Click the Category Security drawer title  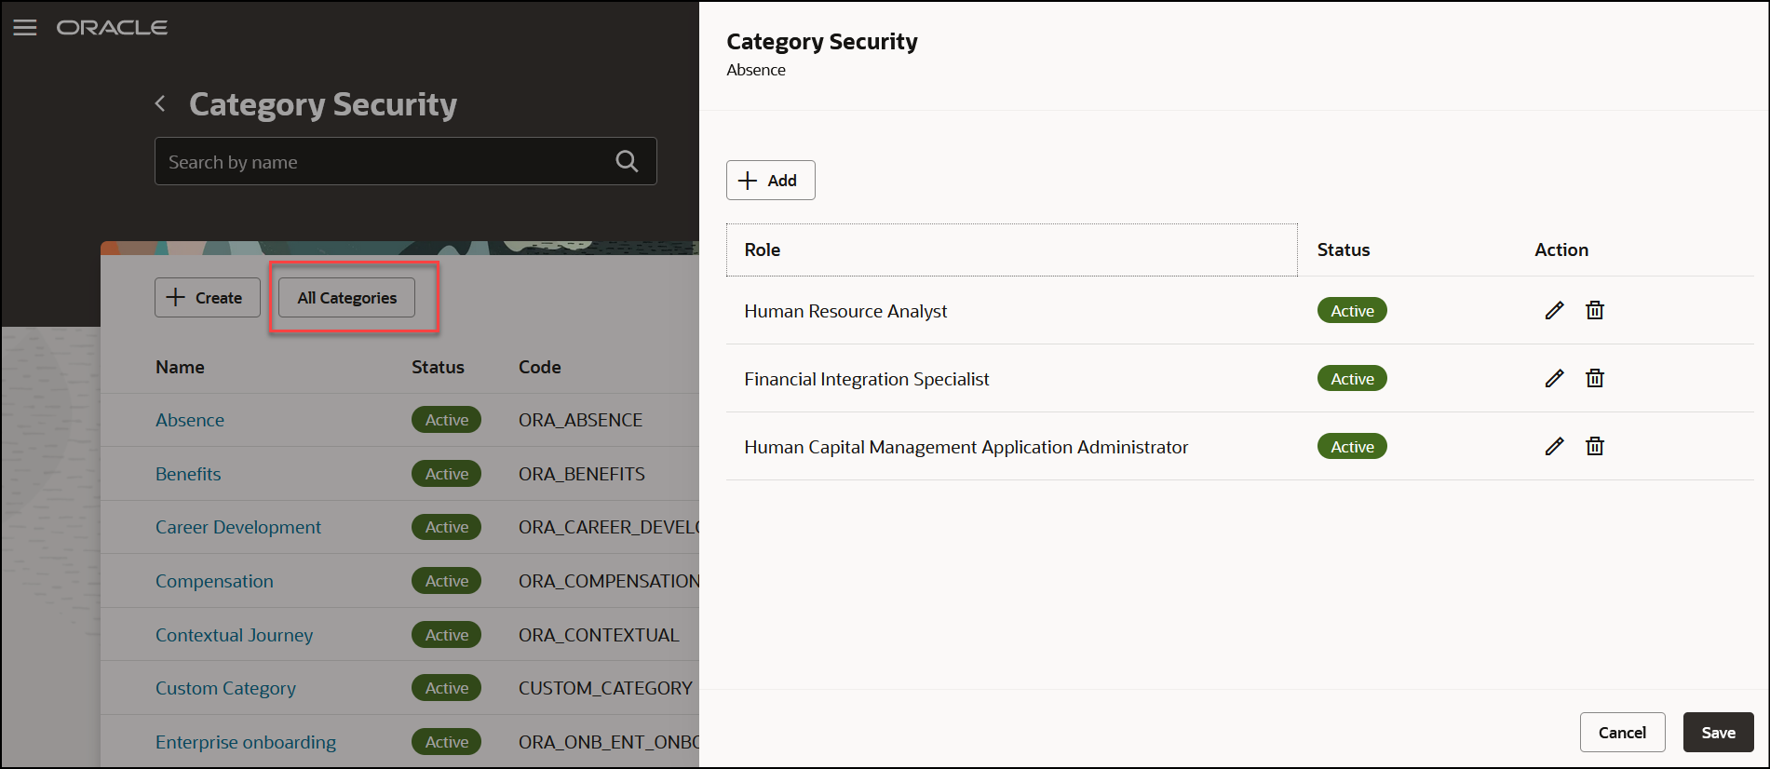tap(821, 42)
